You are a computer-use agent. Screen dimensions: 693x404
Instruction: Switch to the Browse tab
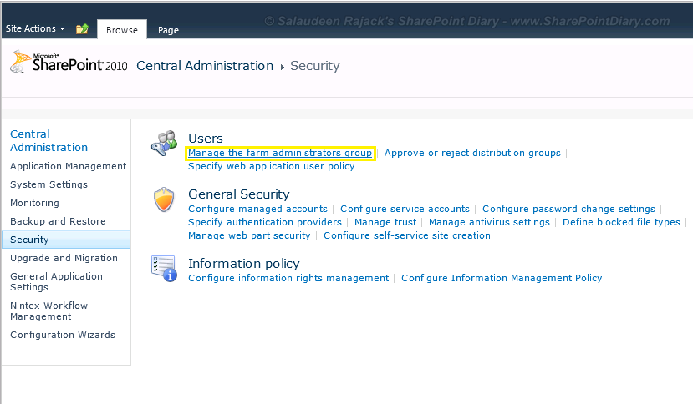(x=122, y=30)
